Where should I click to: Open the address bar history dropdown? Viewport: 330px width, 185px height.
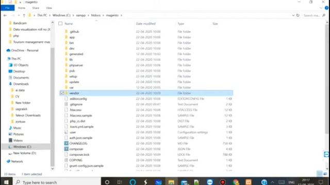point(293,15)
